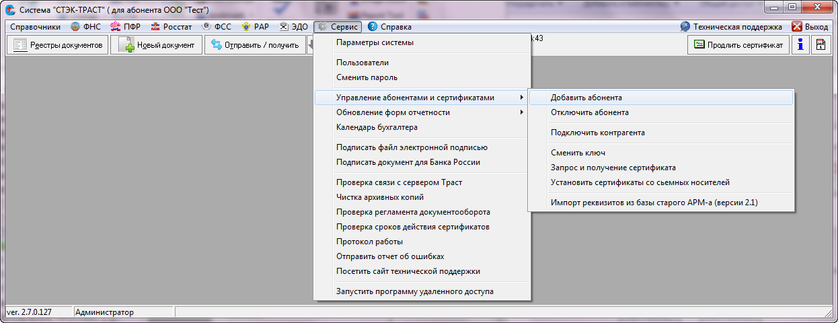838x323 pixels.
Task: Select Проверка связи с сервером Траст
Action: pos(422,182)
